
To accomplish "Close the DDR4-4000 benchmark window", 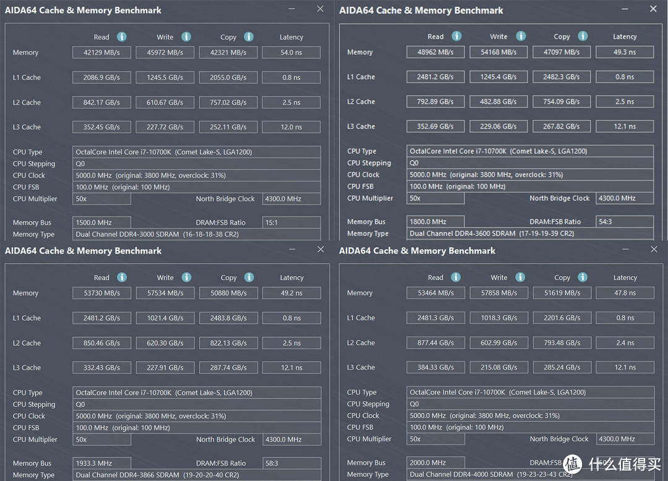I will (x=654, y=249).
